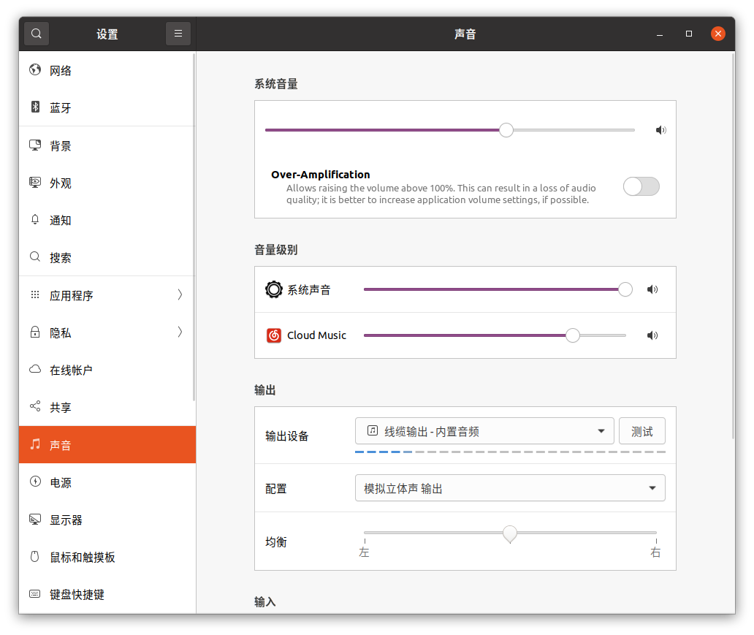The width and height of the screenshot is (754, 635).
Task: Open the 网络 settings page
Action: coord(107,70)
